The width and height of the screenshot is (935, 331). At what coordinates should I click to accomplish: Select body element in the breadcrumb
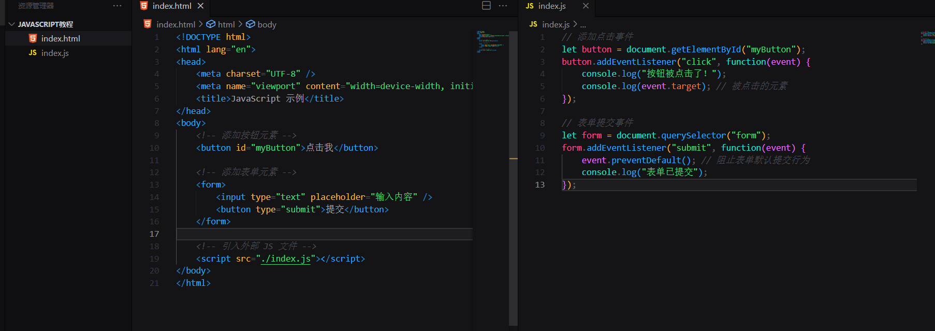[267, 24]
